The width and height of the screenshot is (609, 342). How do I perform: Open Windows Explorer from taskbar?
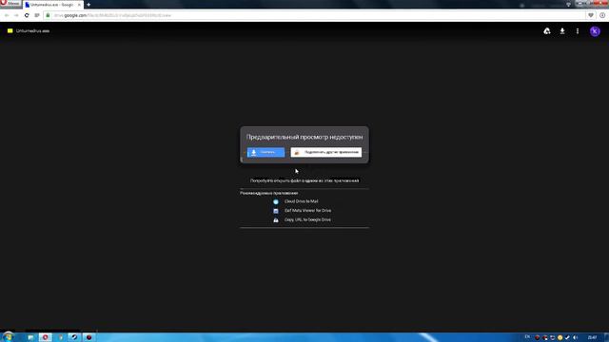[30, 337]
